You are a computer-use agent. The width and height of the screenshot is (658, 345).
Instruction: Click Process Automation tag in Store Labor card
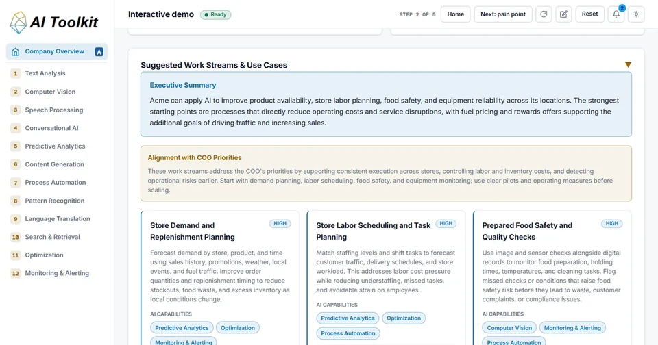348,333
